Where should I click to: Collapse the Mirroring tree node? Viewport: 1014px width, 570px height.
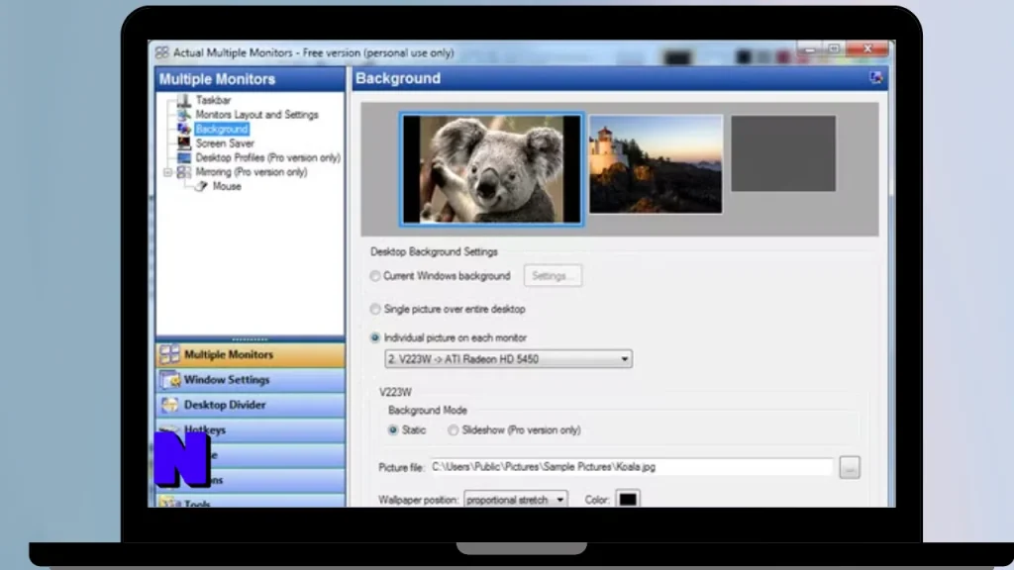point(167,172)
